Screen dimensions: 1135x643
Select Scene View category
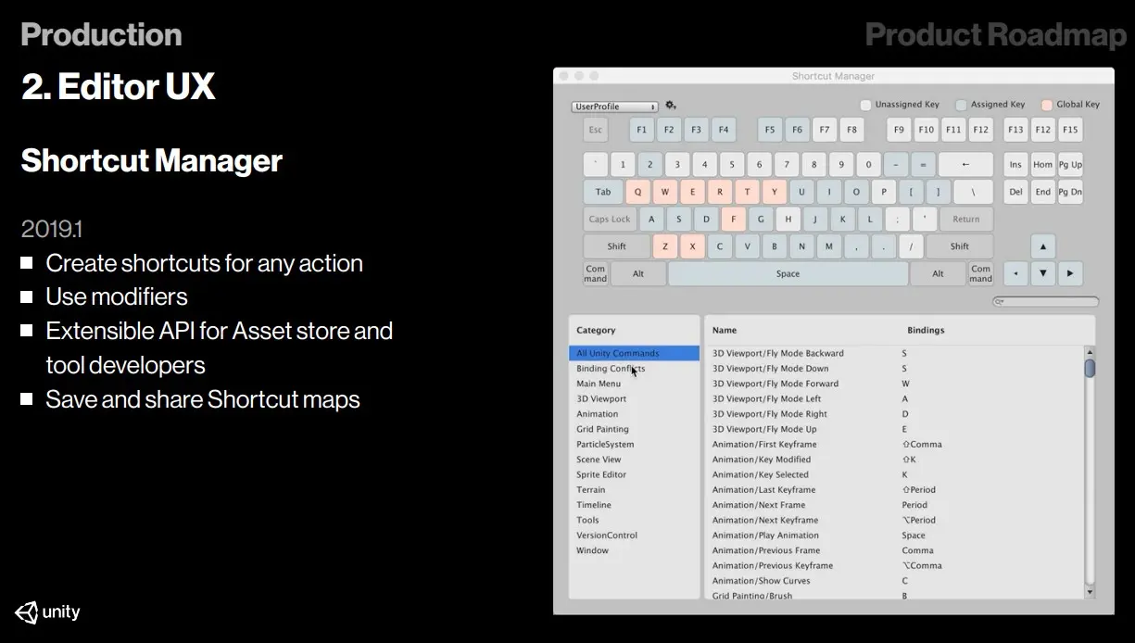pos(634,460)
